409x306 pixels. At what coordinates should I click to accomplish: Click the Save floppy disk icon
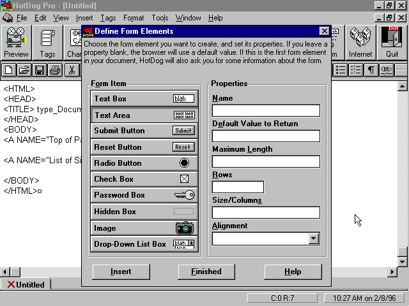click(x=40, y=70)
